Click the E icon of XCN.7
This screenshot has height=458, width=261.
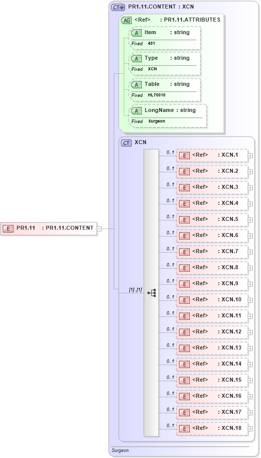pyautogui.click(x=184, y=252)
